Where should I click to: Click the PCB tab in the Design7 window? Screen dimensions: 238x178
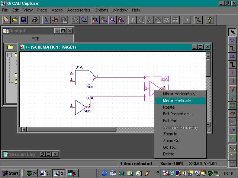pyautogui.click(x=35, y=39)
